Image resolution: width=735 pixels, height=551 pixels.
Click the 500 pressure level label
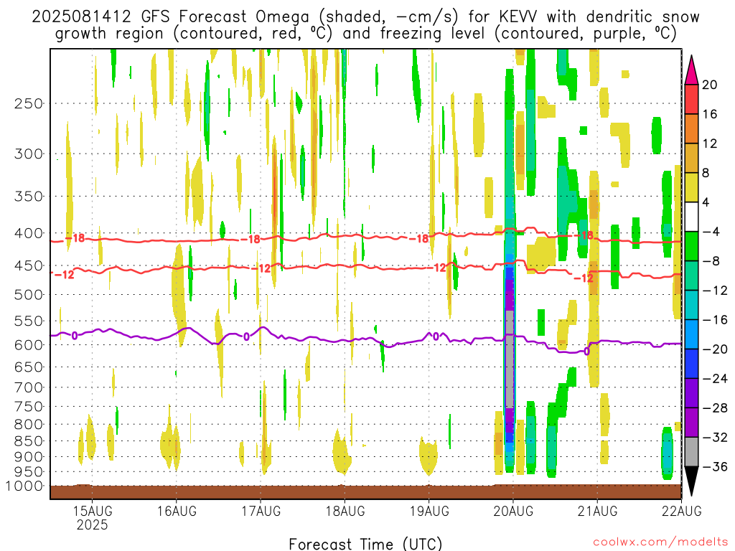29,295
